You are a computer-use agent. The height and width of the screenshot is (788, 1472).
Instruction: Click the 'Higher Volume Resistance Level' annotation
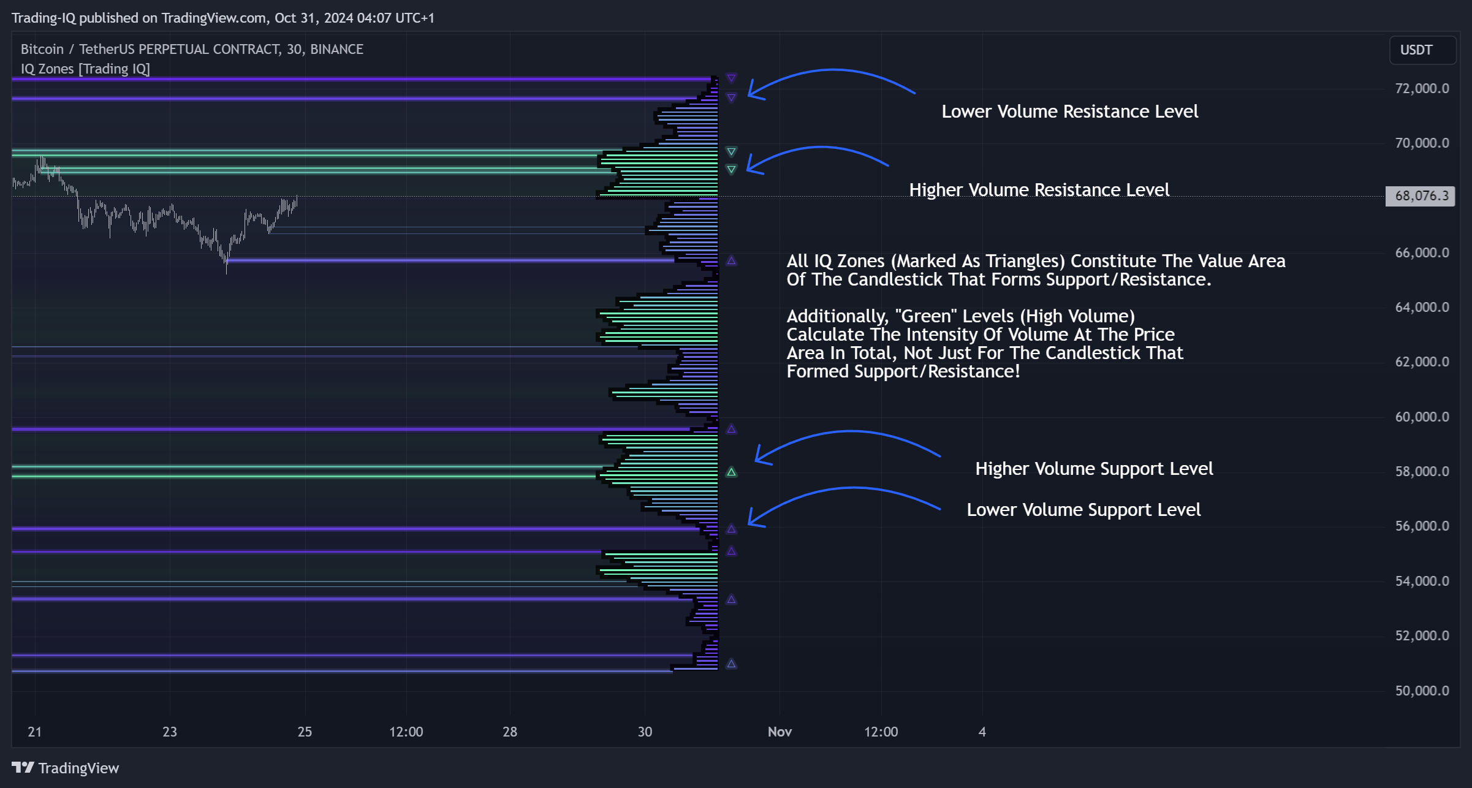(x=1039, y=190)
